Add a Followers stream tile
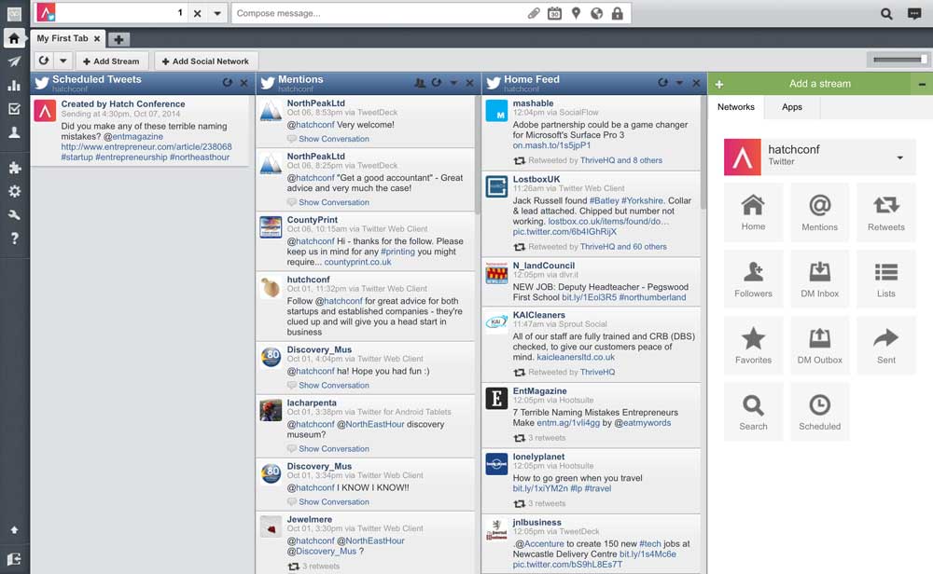Screen dimensions: 933x574 pos(753,280)
